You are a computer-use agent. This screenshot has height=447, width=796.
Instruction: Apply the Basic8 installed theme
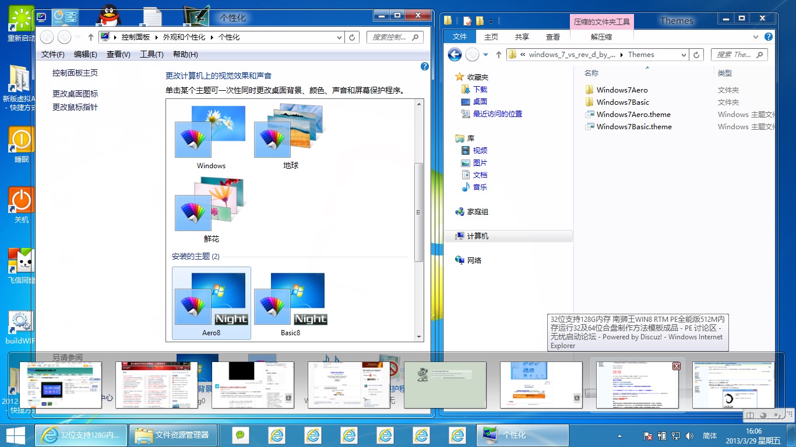[290, 303]
